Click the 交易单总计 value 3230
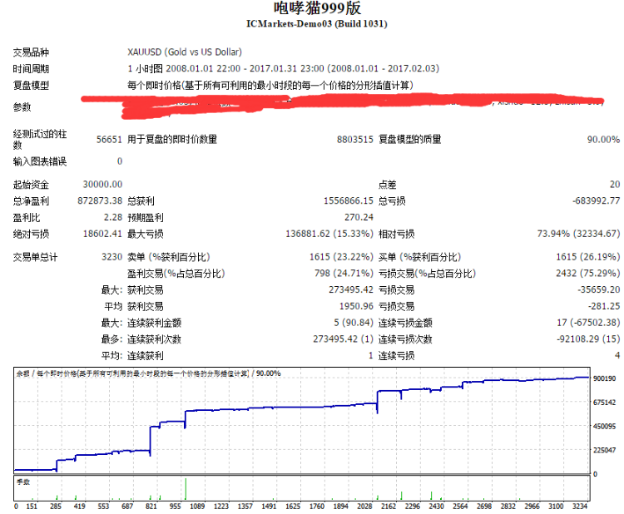 pyautogui.click(x=111, y=257)
